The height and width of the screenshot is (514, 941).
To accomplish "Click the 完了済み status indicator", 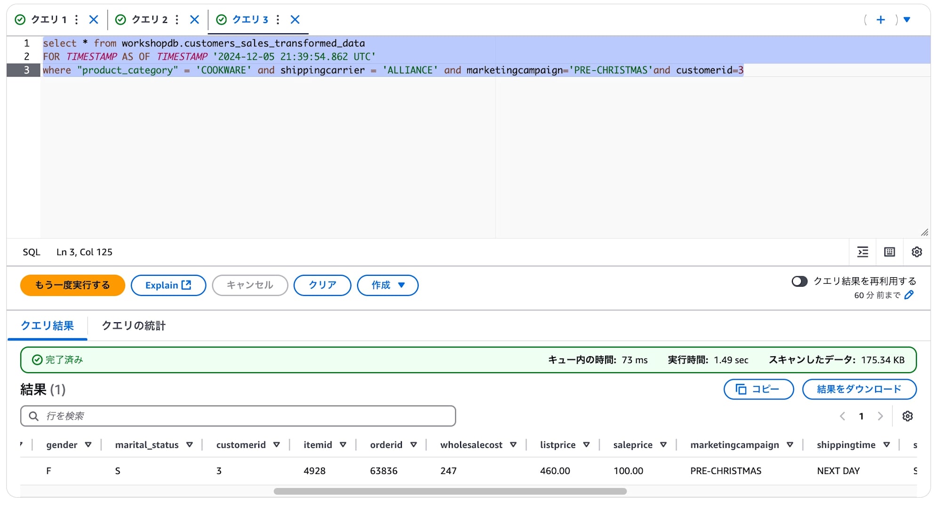I will coord(57,360).
